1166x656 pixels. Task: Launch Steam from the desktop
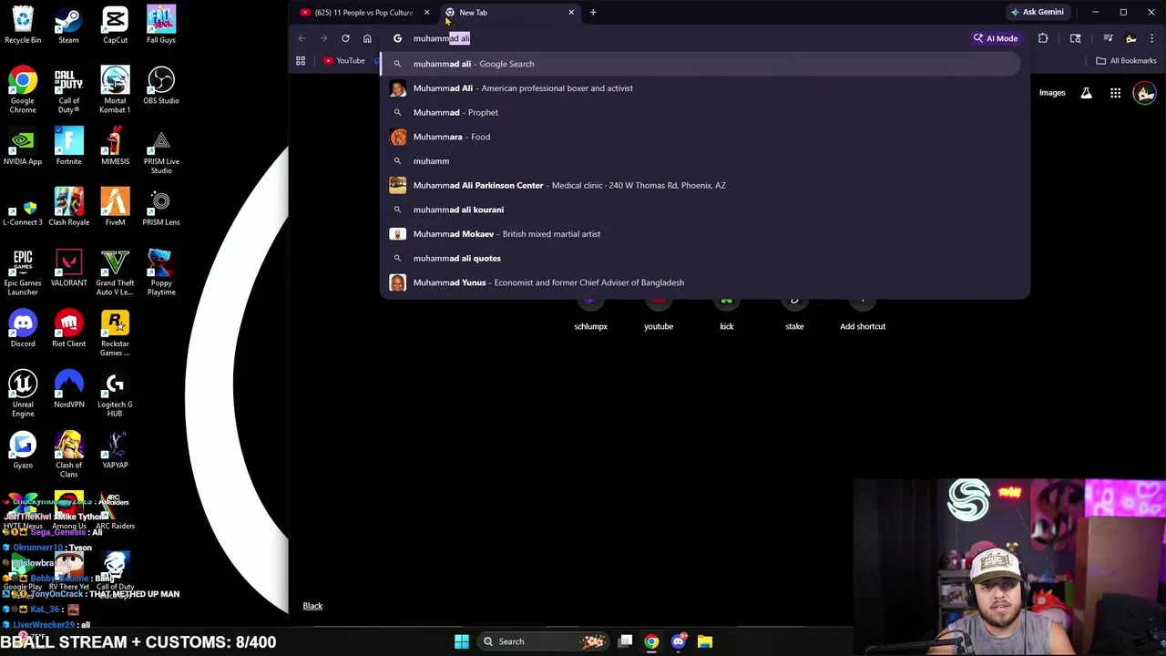pyautogui.click(x=68, y=25)
